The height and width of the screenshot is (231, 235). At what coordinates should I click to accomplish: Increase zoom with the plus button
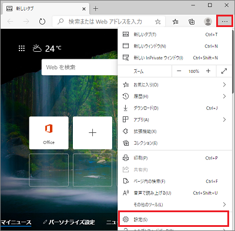(x=208, y=71)
